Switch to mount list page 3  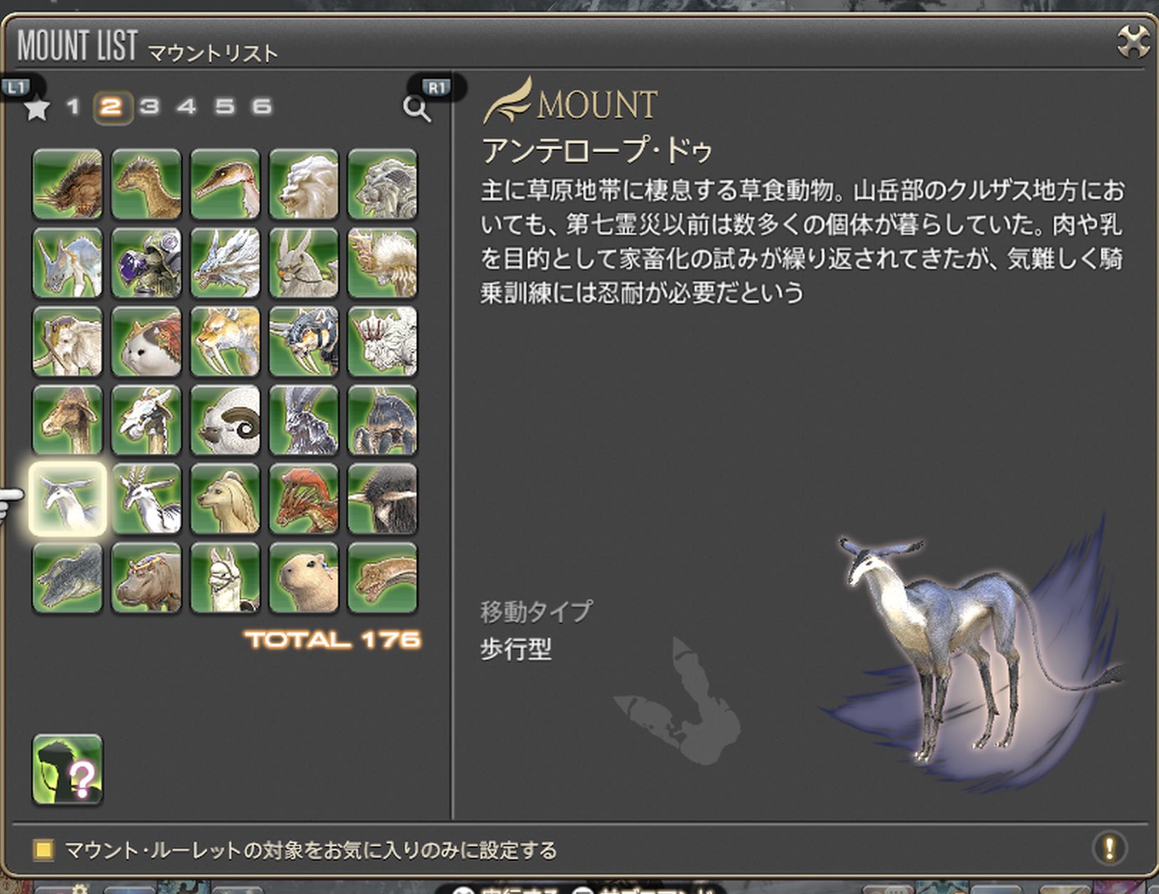pyautogui.click(x=149, y=107)
